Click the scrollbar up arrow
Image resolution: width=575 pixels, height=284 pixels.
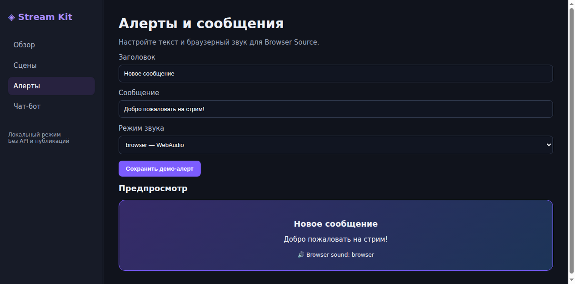pyautogui.click(x=572, y=4)
